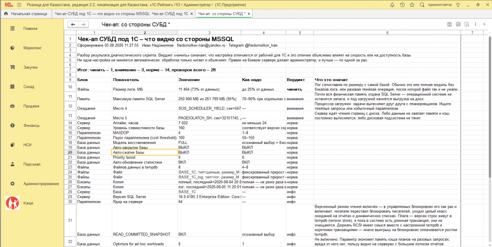Click the Вердикт column heading cell

300,80
